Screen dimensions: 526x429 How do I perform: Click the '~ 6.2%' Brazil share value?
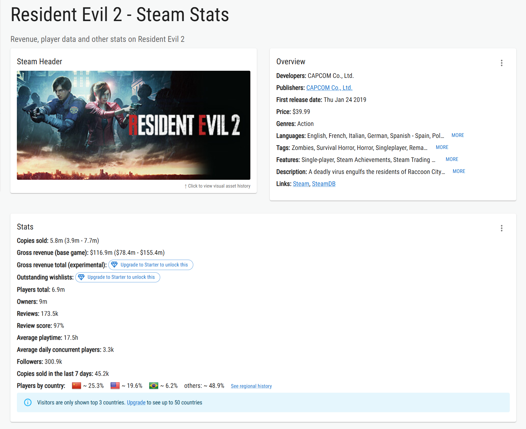169,386
